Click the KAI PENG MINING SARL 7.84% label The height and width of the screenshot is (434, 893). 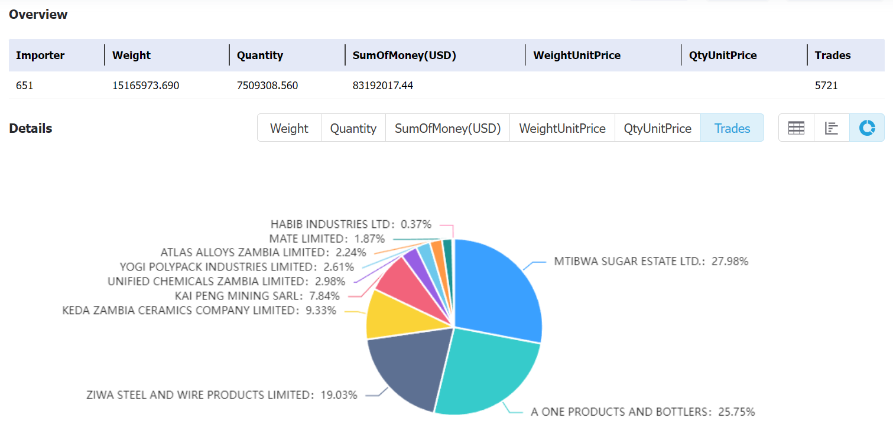(x=258, y=296)
